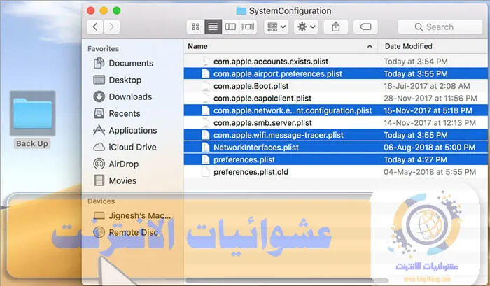Click the AirDrop sidebar icon
This screenshot has height=286, width=490.
[x=99, y=164]
